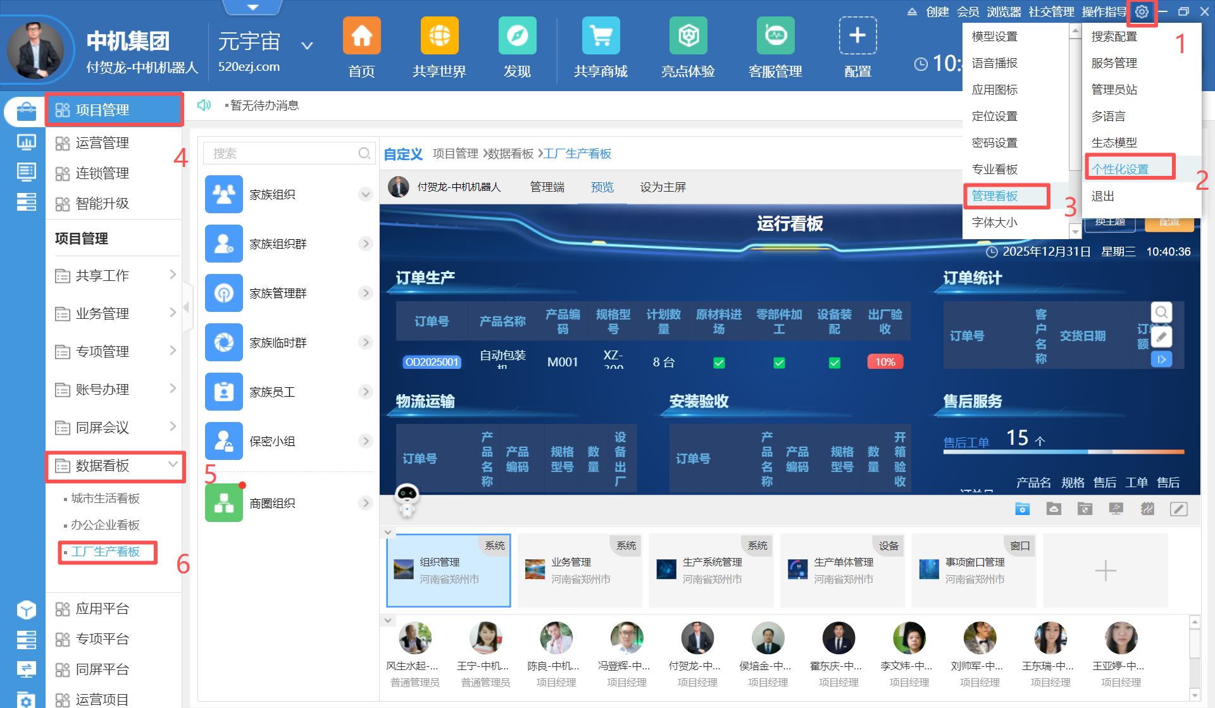This screenshot has width=1215, height=708.
Task: Expand 家族组织 dropdown arrow
Action: [366, 194]
